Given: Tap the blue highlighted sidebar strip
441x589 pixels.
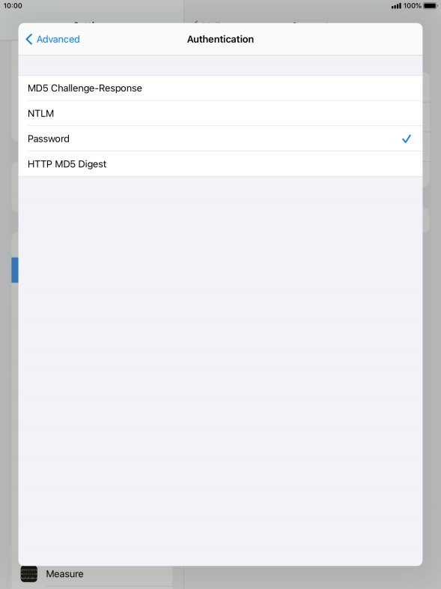Looking at the screenshot, I should [x=15, y=270].
